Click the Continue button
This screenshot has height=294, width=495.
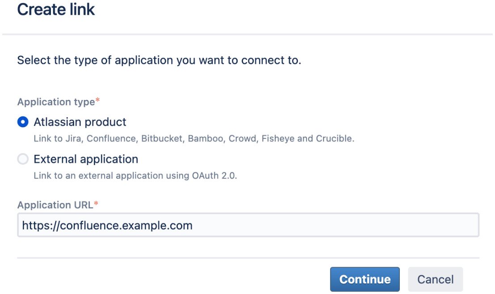(x=365, y=279)
